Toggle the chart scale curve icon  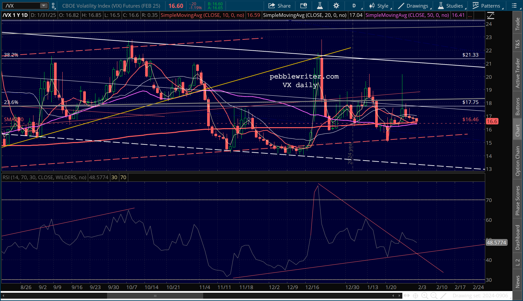491,15
